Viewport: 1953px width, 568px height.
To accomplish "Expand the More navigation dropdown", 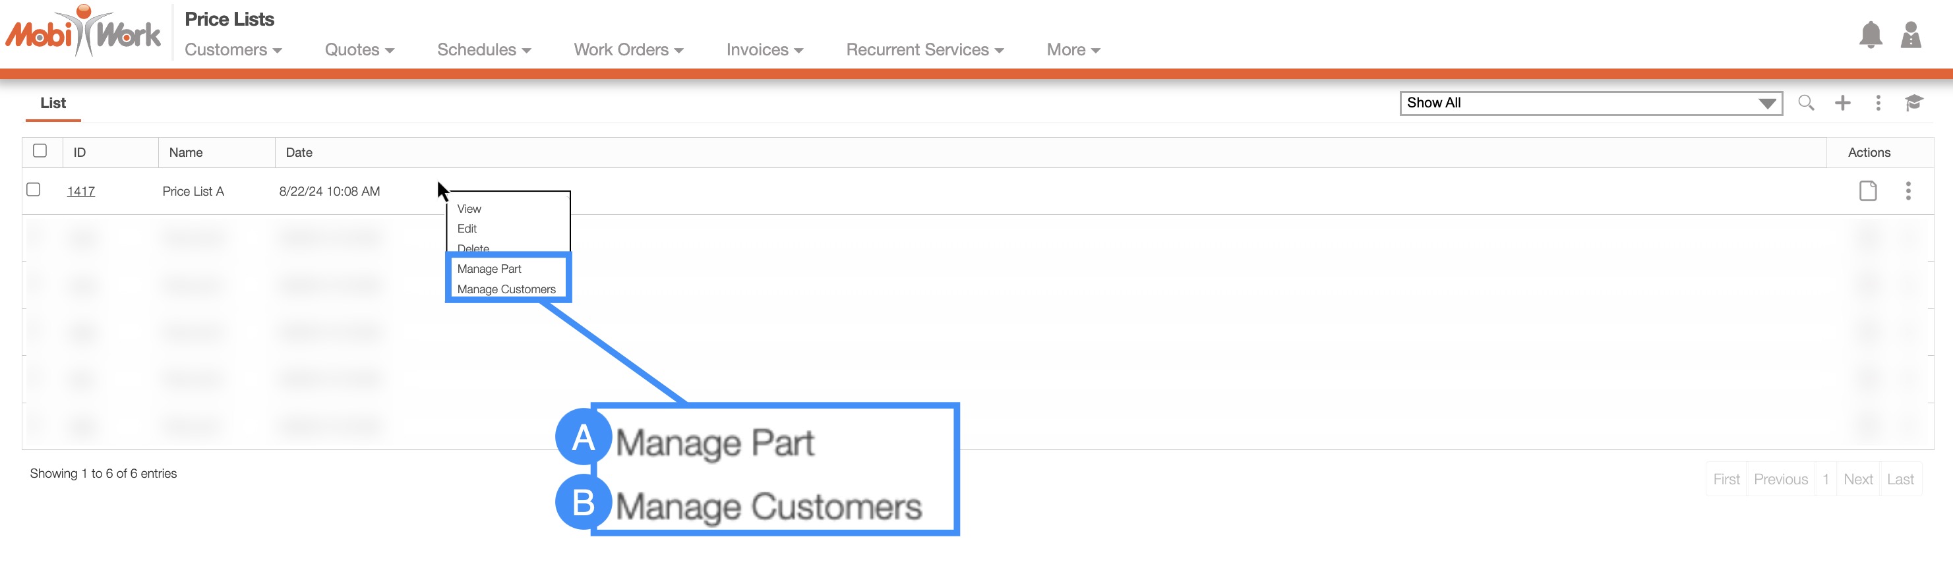I will coord(1073,50).
